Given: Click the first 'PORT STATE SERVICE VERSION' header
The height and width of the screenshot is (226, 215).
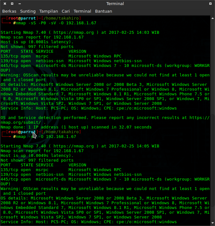Looking at the screenshot, I should (43, 51).
